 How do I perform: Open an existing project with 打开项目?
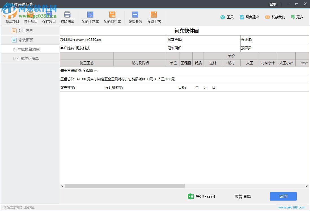pos(30,17)
